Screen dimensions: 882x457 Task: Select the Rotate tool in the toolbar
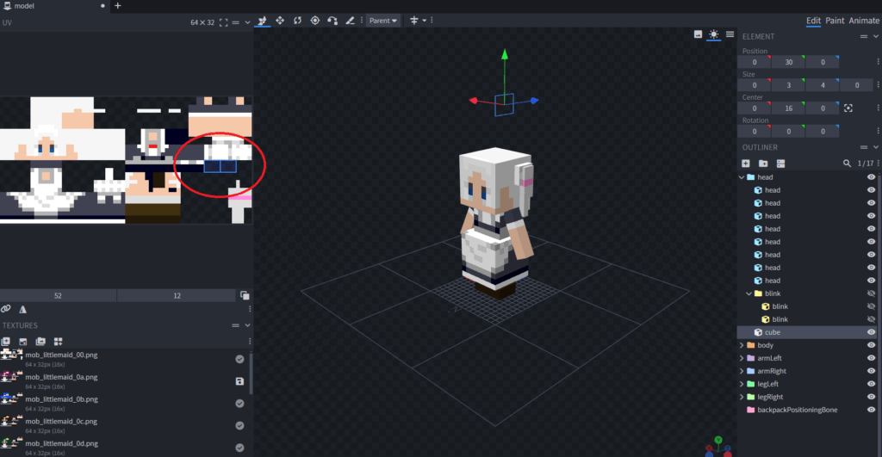(298, 21)
